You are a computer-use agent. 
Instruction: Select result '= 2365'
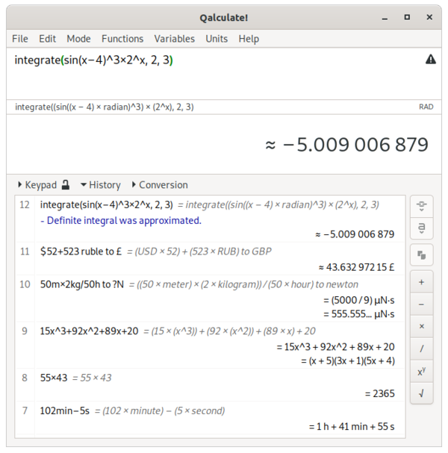point(380,394)
